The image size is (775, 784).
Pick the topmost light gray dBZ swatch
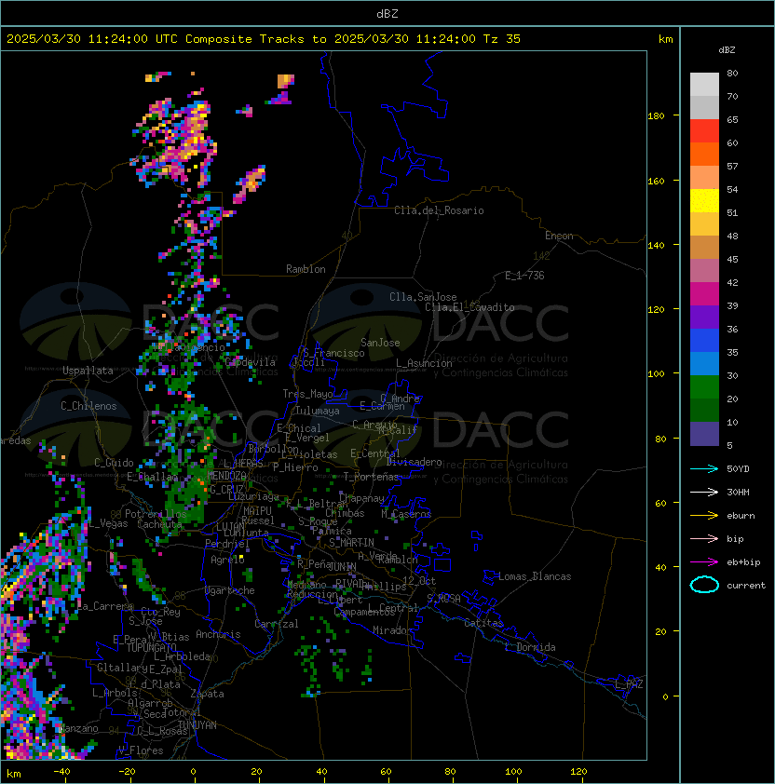(704, 84)
